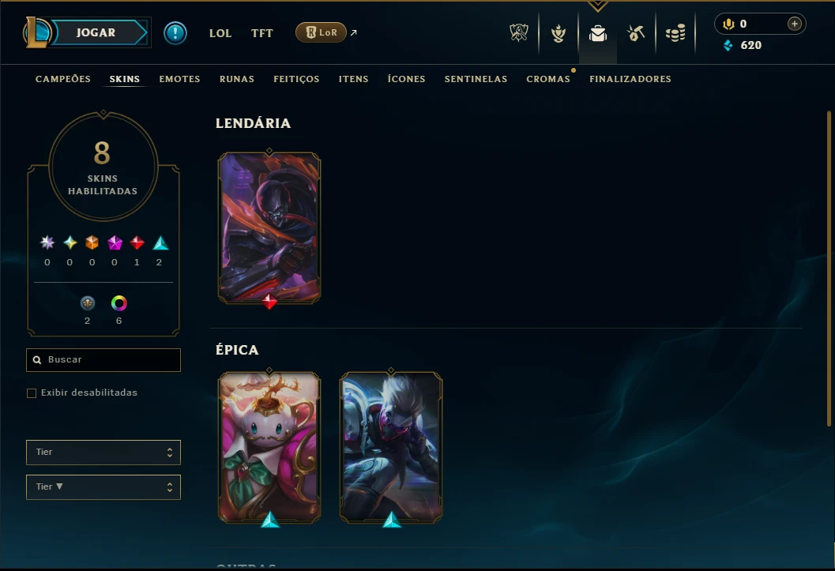Switch to the Cromas tab
The height and width of the screenshot is (571, 835).
pos(548,79)
